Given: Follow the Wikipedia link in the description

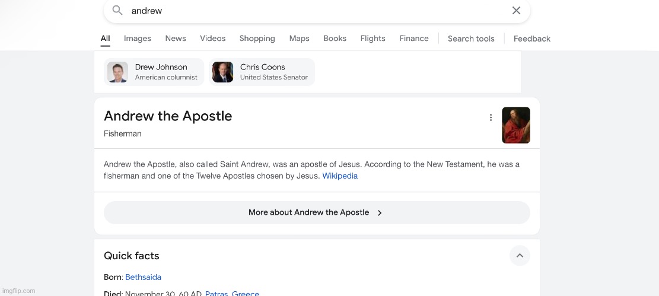Looking at the screenshot, I should click(x=340, y=176).
